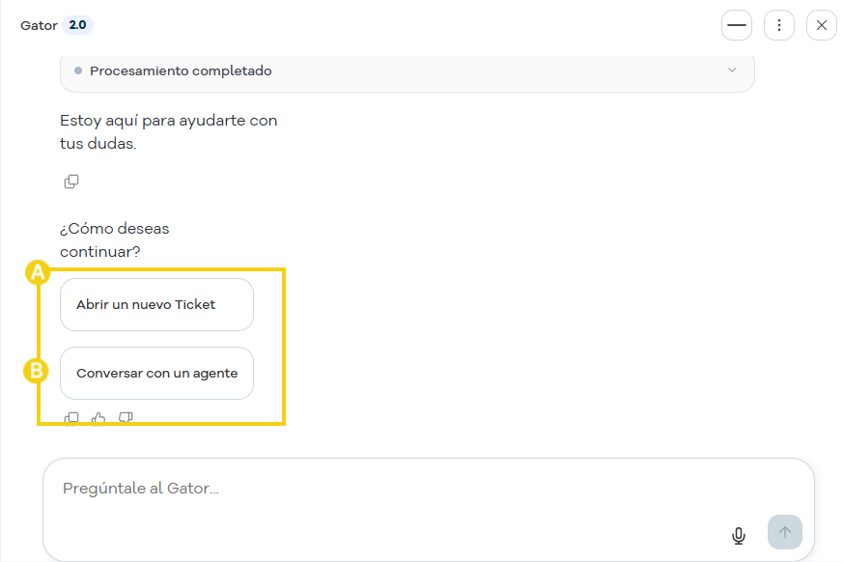Choose Abrir un nuevo Ticket

point(157,304)
